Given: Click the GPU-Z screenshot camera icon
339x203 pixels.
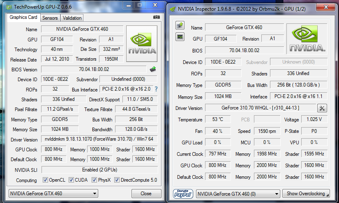Looking at the screenshot, I should 156,17.
